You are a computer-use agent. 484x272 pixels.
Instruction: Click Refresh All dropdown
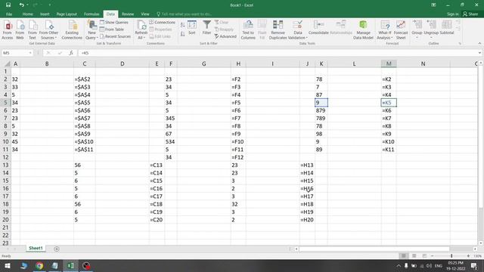click(141, 30)
